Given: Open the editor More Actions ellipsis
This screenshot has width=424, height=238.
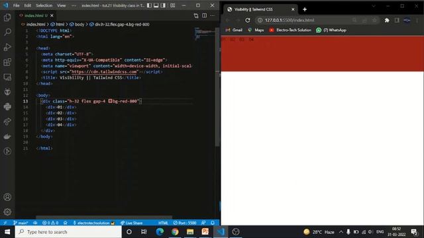Looking at the screenshot, I should point(213,16).
